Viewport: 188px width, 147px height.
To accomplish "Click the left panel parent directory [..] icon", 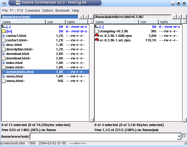I will [x=4, y=27].
